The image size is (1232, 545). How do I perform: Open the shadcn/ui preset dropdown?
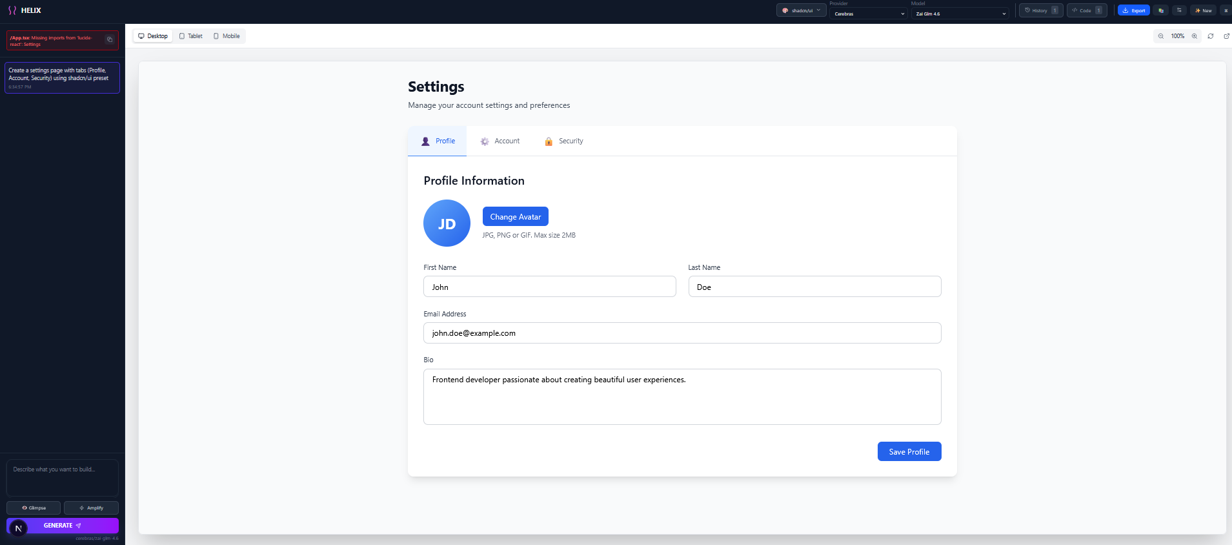pyautogui.click(x=801, y=10)
